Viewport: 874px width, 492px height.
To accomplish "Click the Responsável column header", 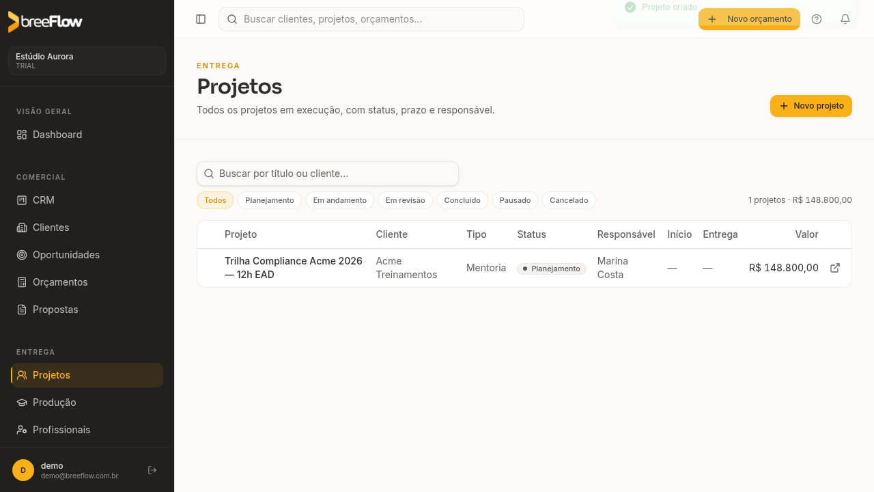I will click(x=626, y=234).
